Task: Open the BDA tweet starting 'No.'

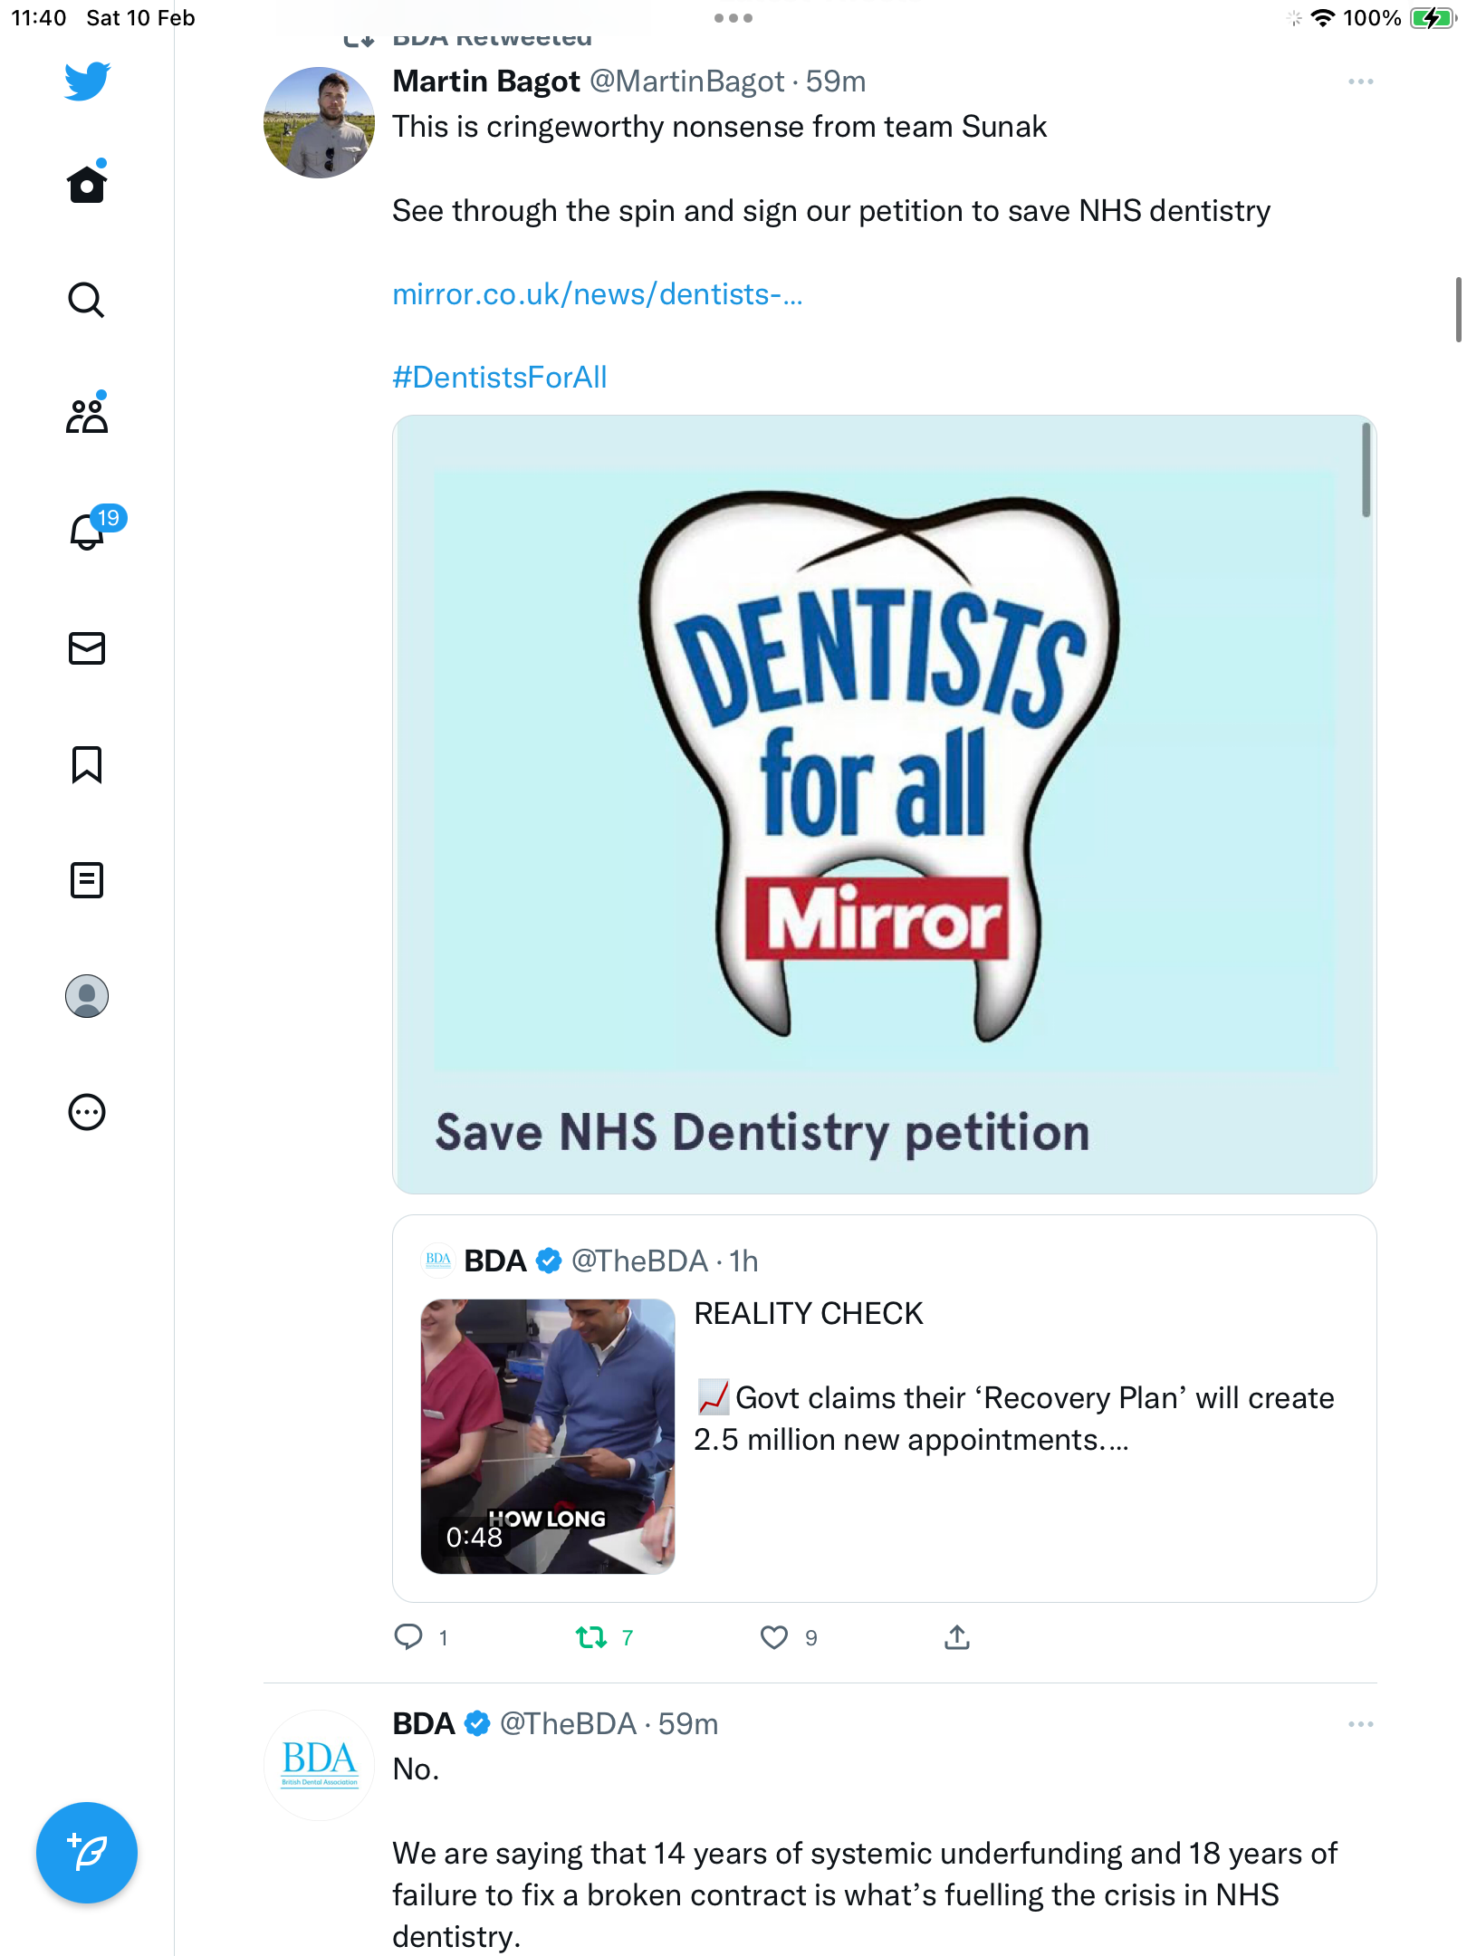Action: [865, 1853]
